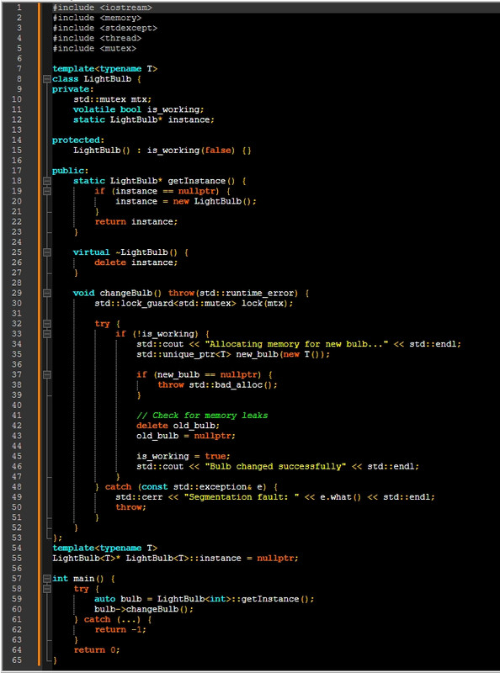Click 'throw(std::runtime_error)' exception specifier
Viewport: 500px width, 673px height.
click(x=233, y=293)
